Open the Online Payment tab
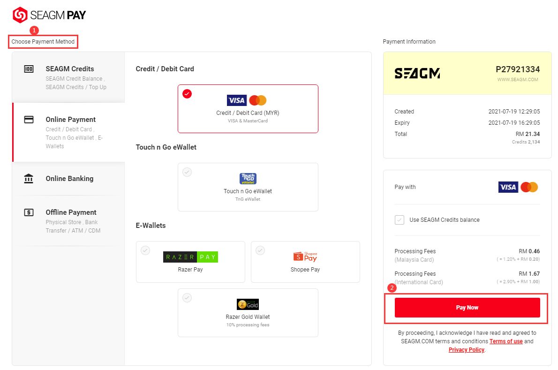 68,132
